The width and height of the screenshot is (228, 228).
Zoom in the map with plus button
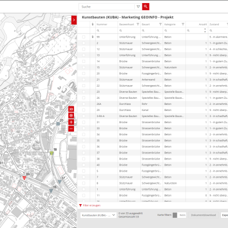(x=71, y=122)
